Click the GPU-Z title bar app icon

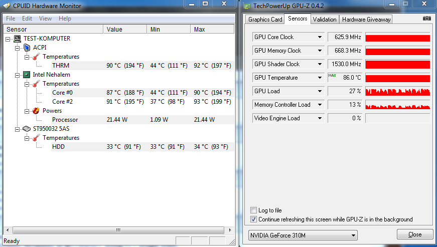coord(247,6)
